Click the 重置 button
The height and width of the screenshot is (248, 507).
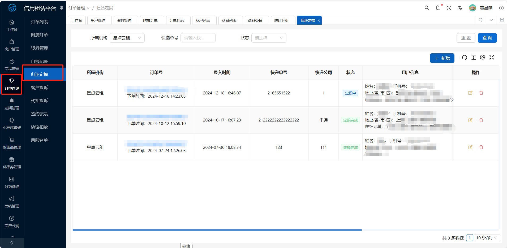(x=466, y=38)
